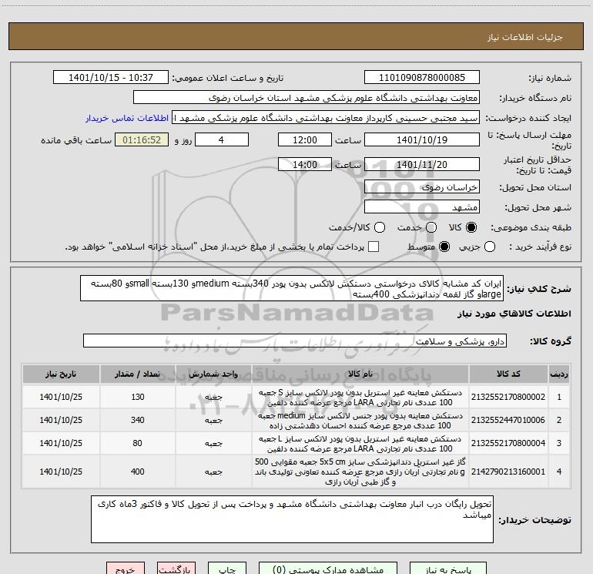Screen dimensions: 593x574
Task: Click the بازگشت back button
Action: (176, 569)
